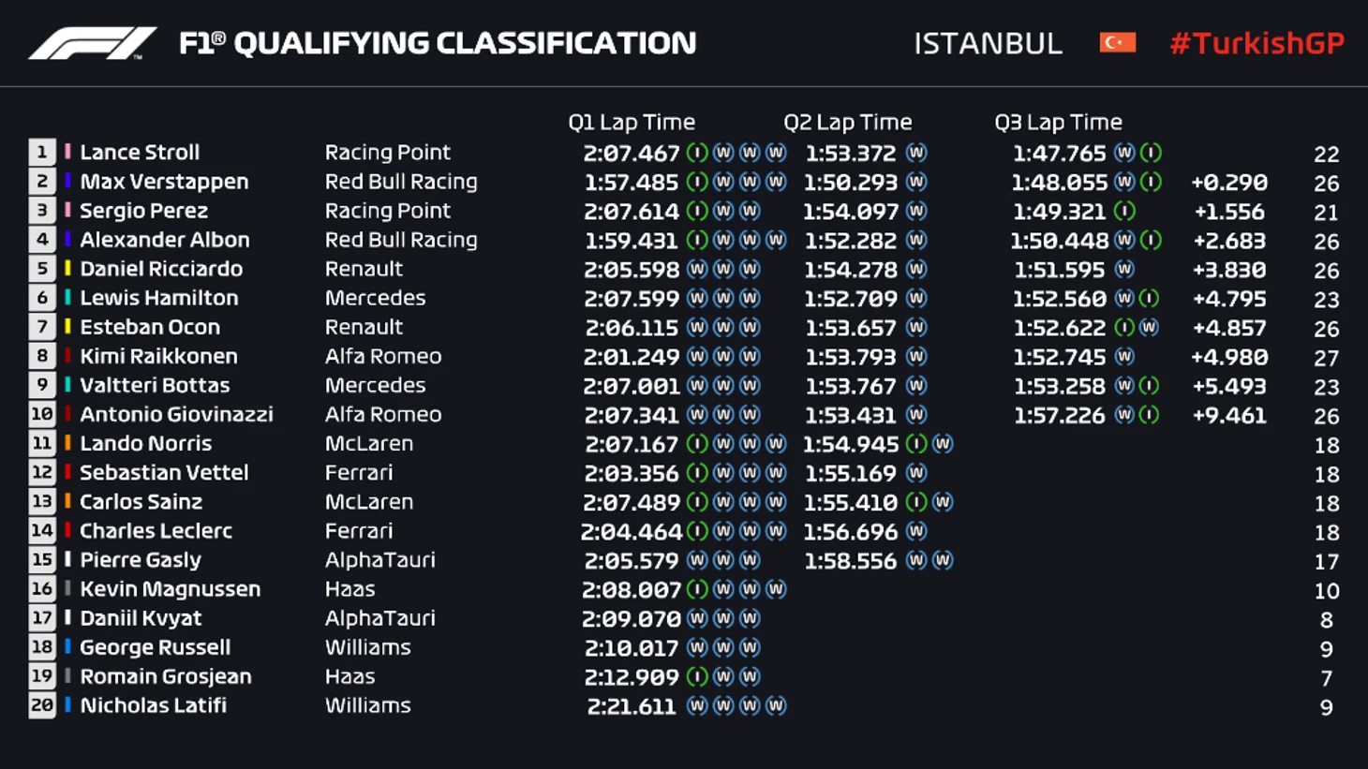Click the F1 logo in the header
Screen dimensions: 1368x769
(x=92, y=43)
